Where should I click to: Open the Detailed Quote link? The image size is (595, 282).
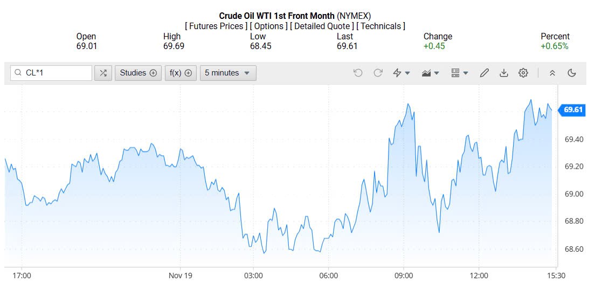(x=322, y=26)
